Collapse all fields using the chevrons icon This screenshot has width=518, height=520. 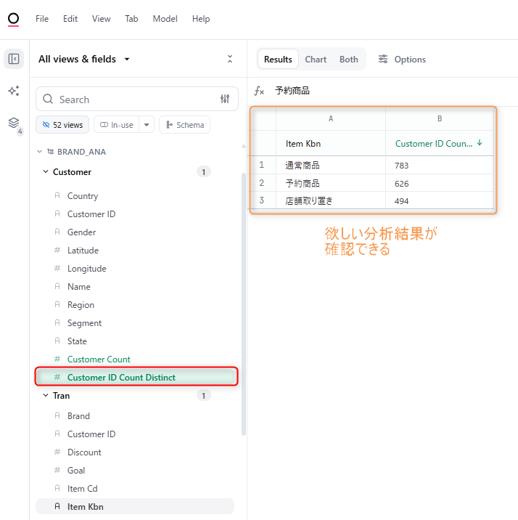(230, 60)
